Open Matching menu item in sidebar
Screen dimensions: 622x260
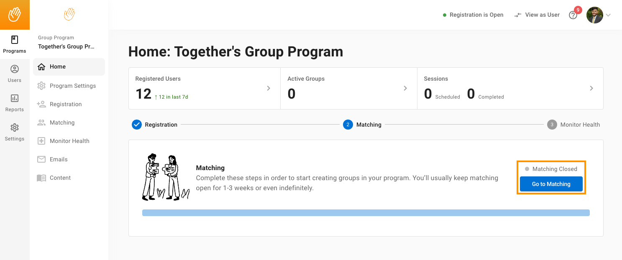[x=69, y=122]
